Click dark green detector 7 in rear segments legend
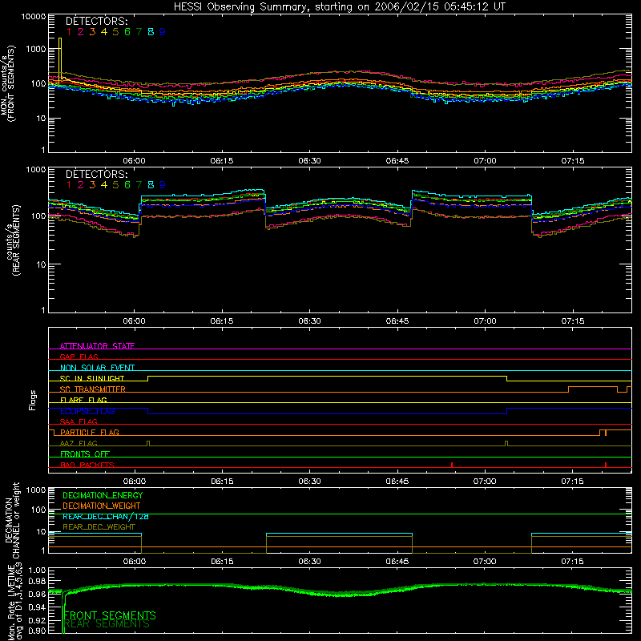The image size is (641, 641). [139, 185]
